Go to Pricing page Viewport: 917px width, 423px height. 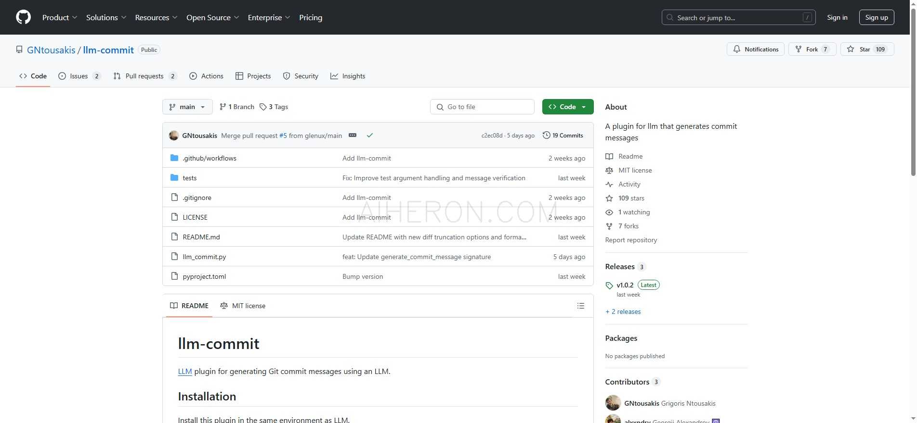click(x=311, y=17)
